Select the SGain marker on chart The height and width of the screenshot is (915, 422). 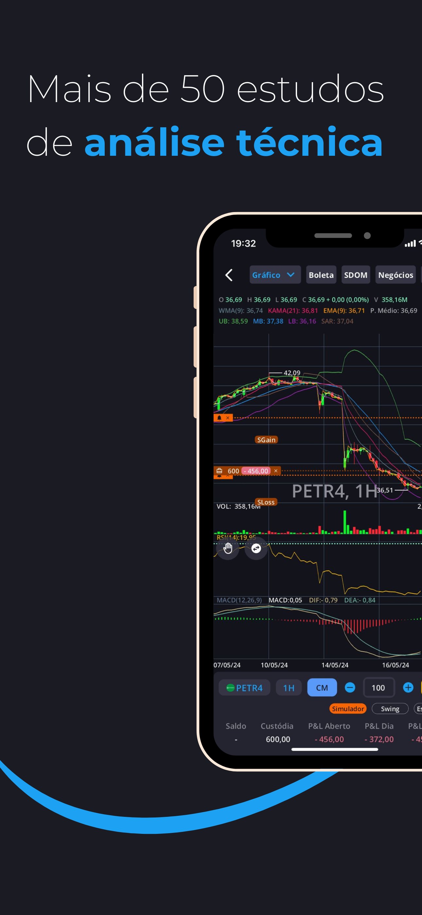pos(266,440)
